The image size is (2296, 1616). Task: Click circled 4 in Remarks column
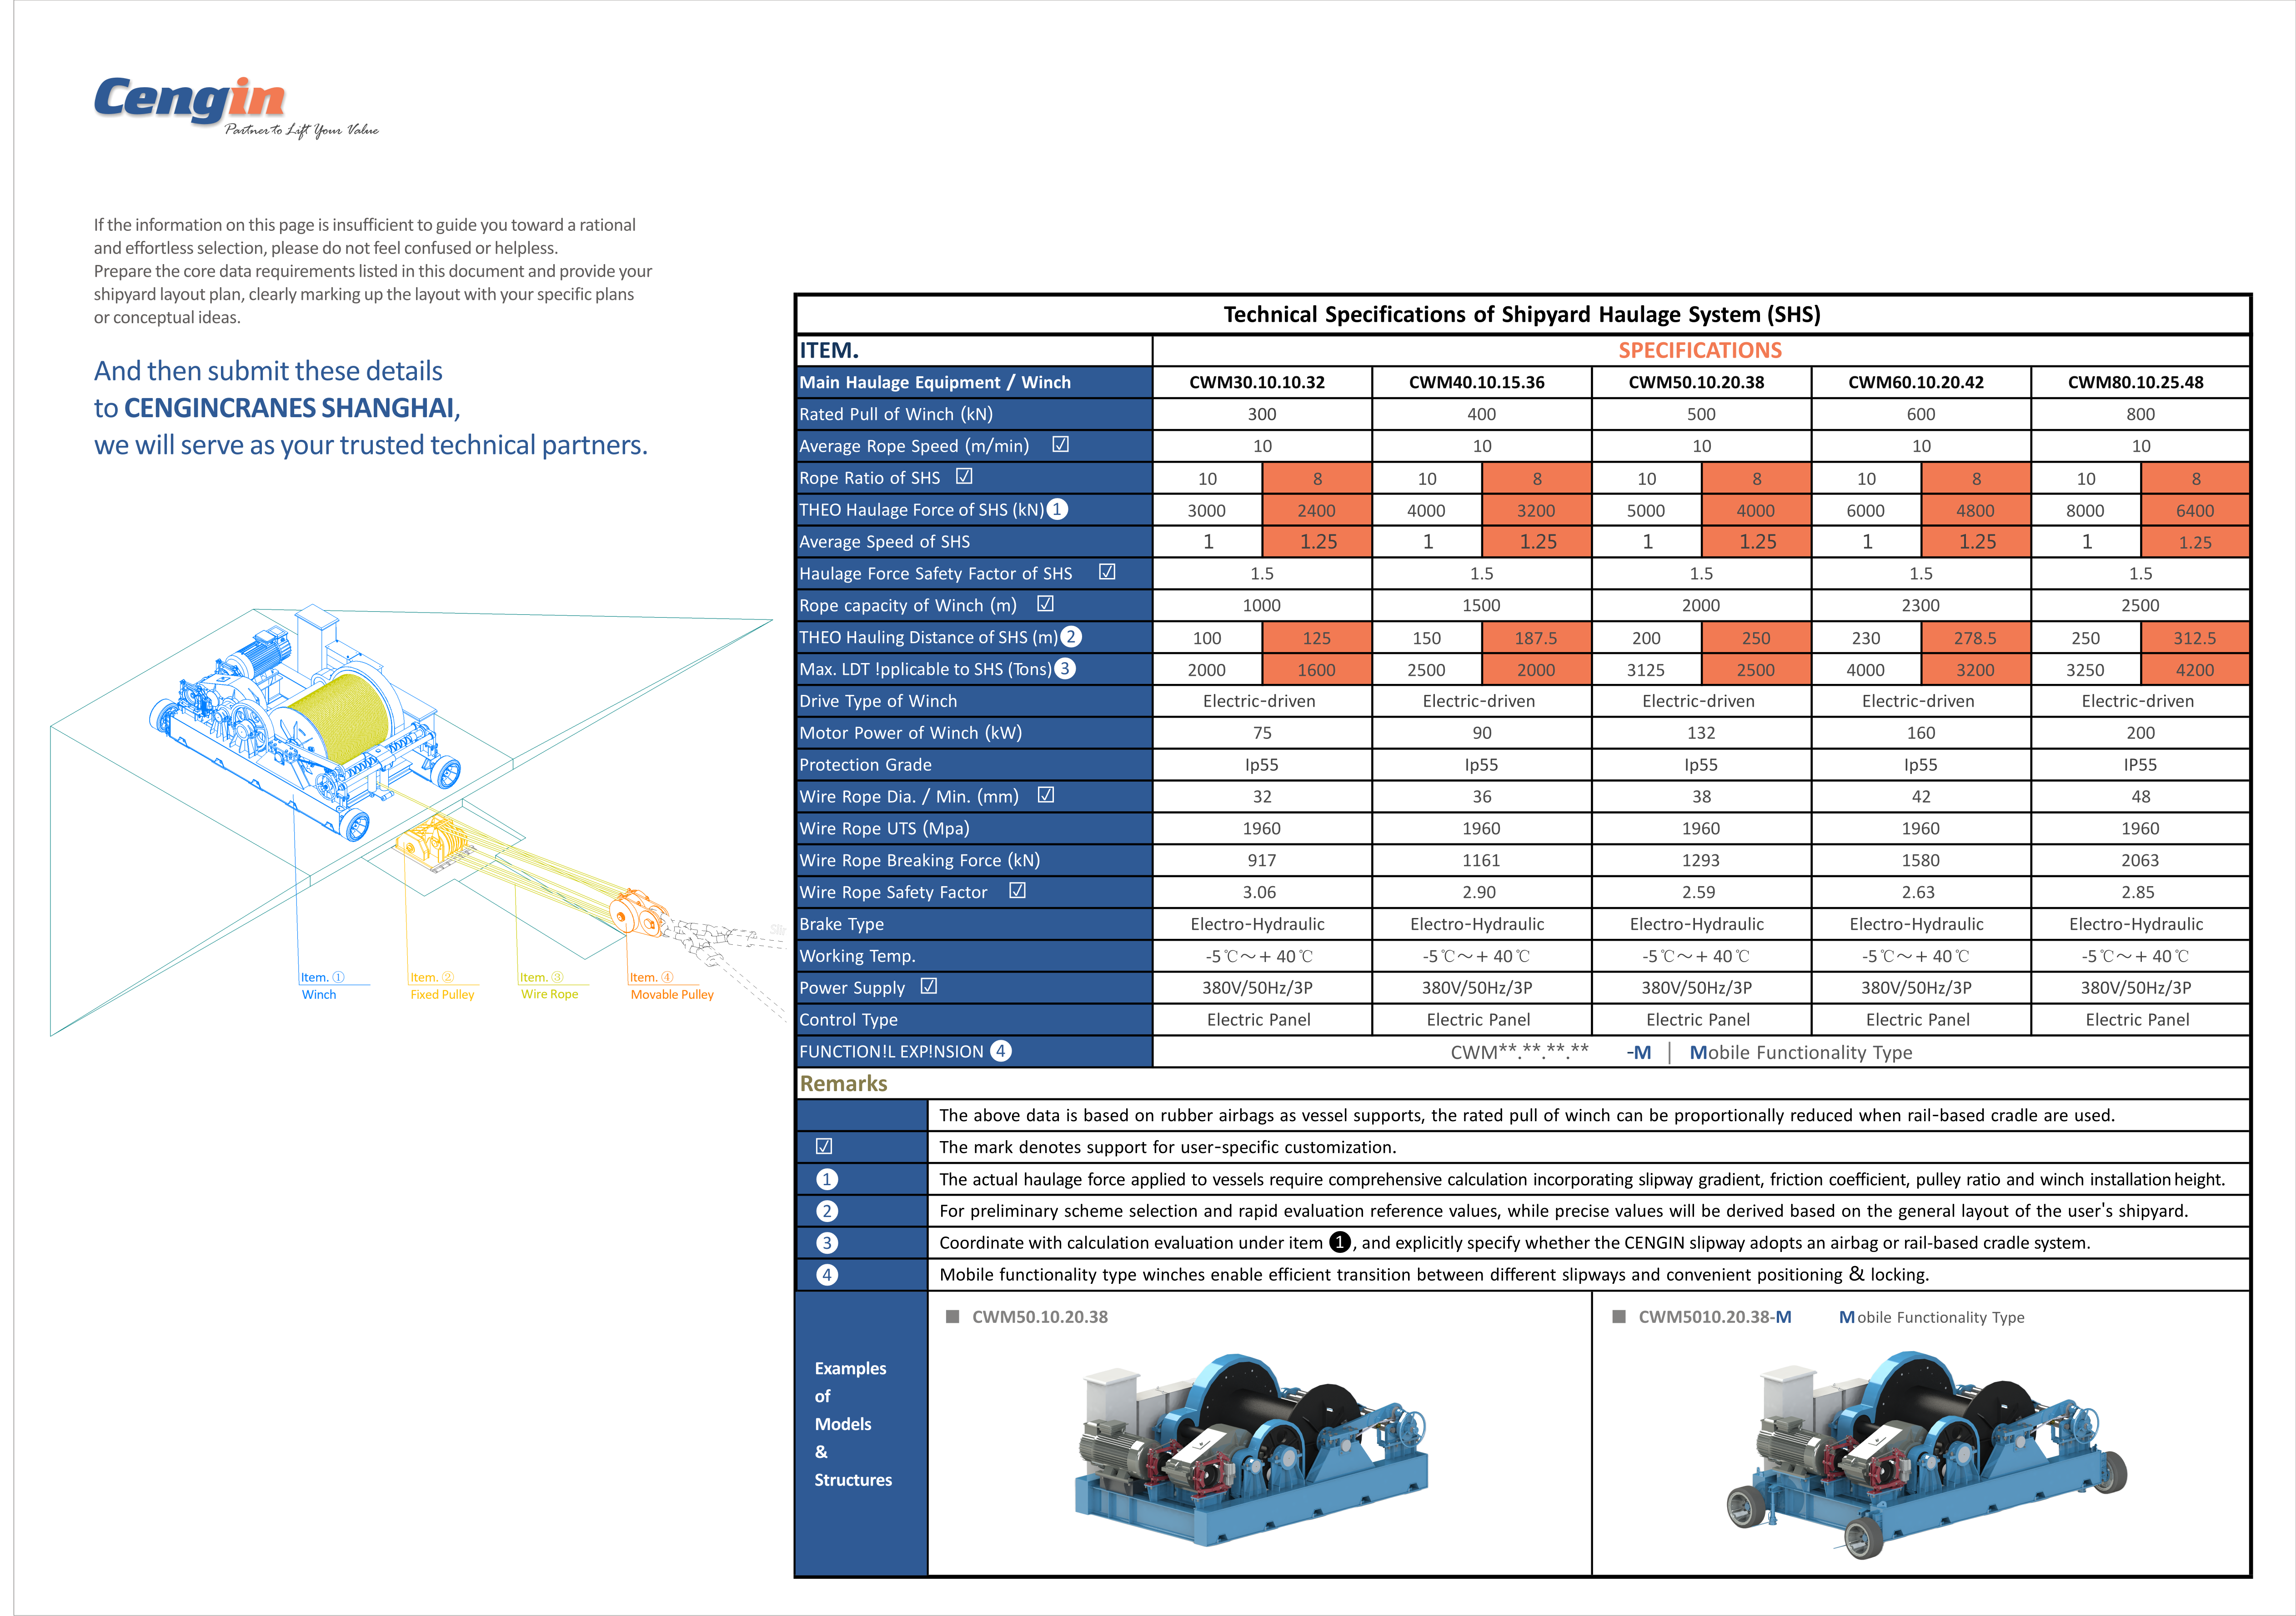827,1275
